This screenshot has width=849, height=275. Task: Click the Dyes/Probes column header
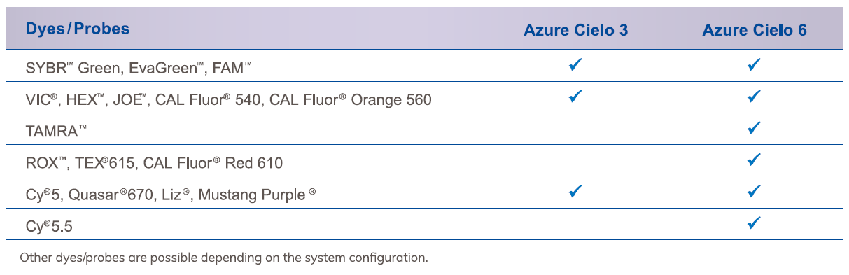click(x=78, y=29)
